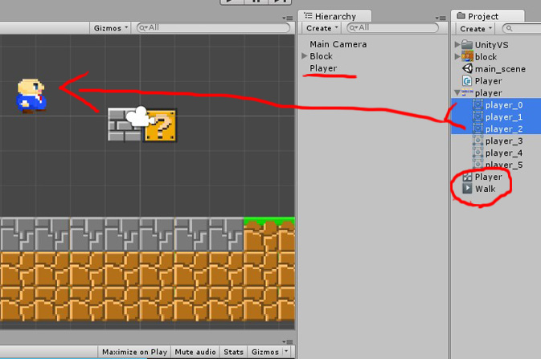The height and width of the screenshot is (359, 541).
Task: Switch to the Hierarchy tab
Action: (334, 16)
